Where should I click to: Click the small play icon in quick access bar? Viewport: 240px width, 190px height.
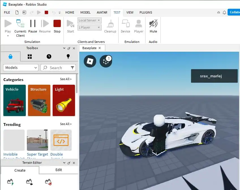[39, 12]
